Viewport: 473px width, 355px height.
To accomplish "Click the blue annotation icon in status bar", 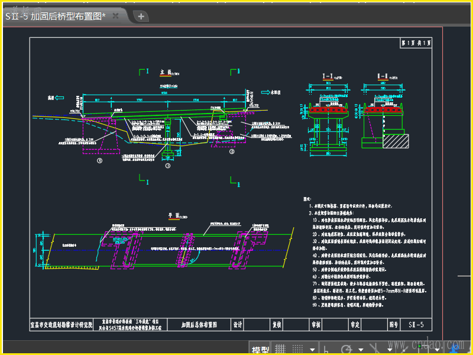I will pos(454,348).
